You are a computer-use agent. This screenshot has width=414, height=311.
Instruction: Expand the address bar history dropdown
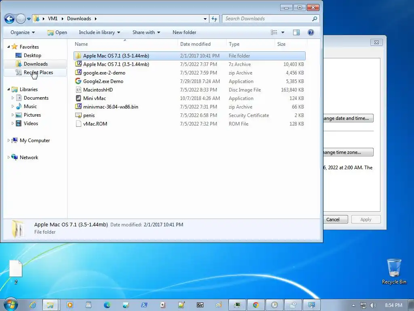205,19
